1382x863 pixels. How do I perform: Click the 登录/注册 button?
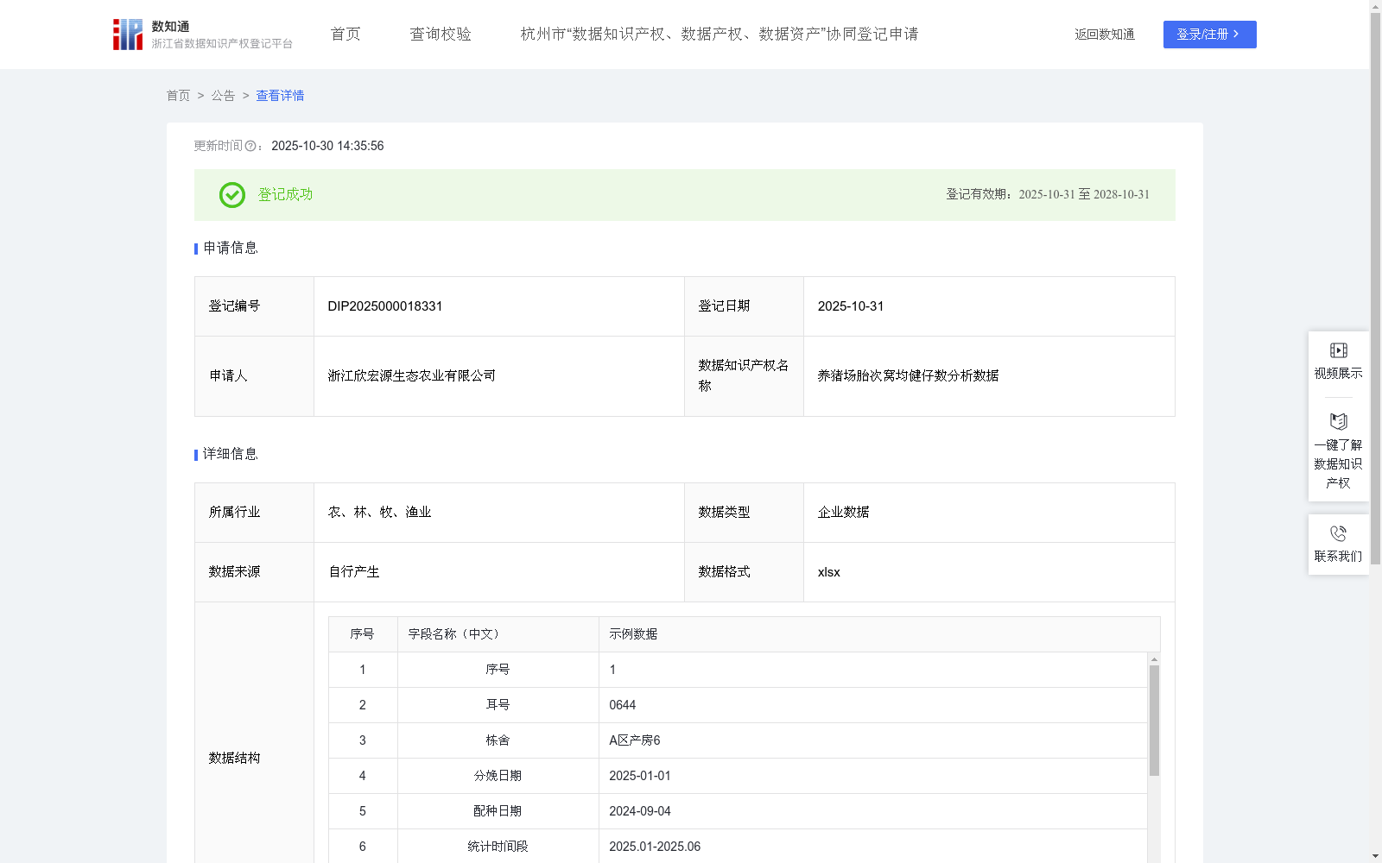1210,35
